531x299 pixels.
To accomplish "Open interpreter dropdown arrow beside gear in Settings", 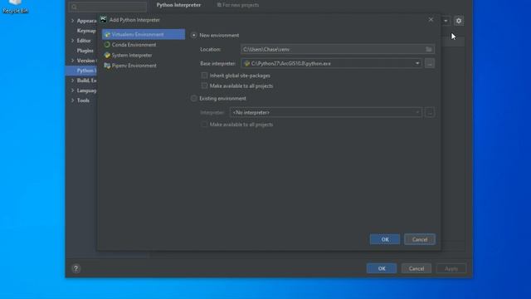I will click(x=446, y=21).
